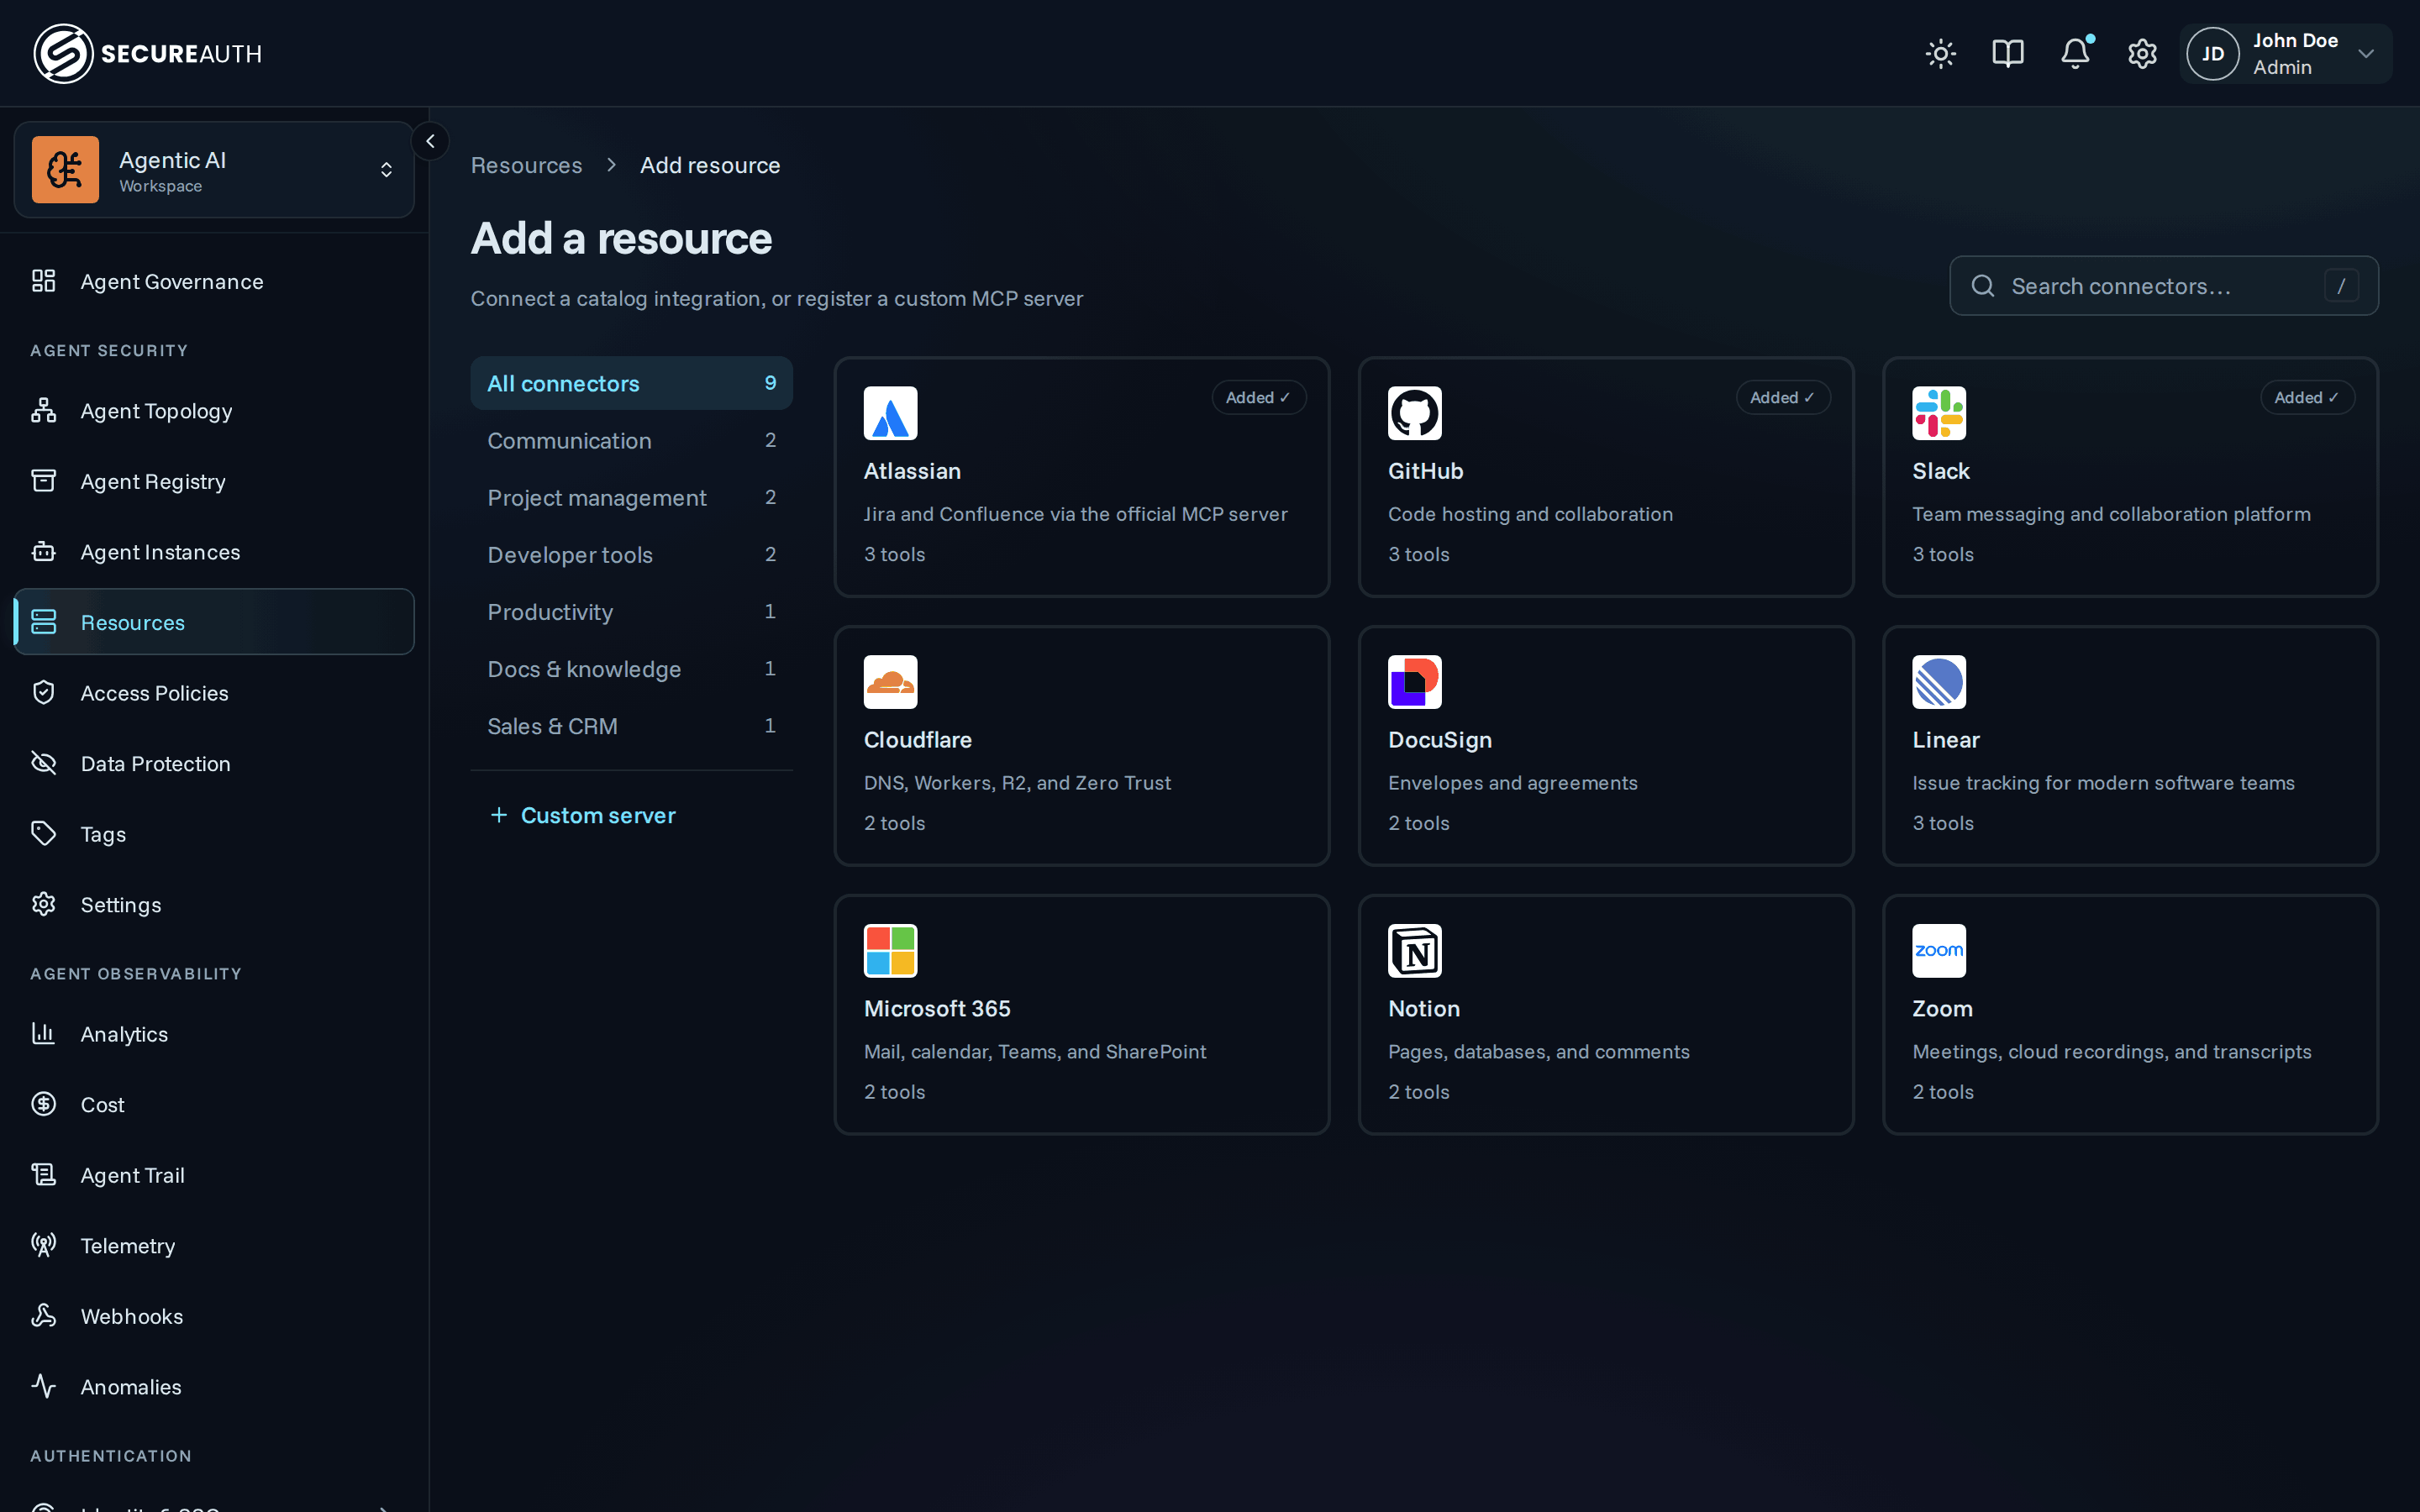Viewport: 2420px width, 1512px height.
Task: Click Slack 'Team messaging and collaboration platform' text
Action: 2111,514
